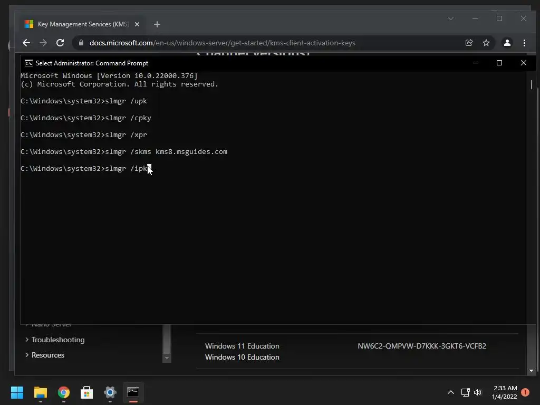Click the slmgr /ipk command line

84,168
